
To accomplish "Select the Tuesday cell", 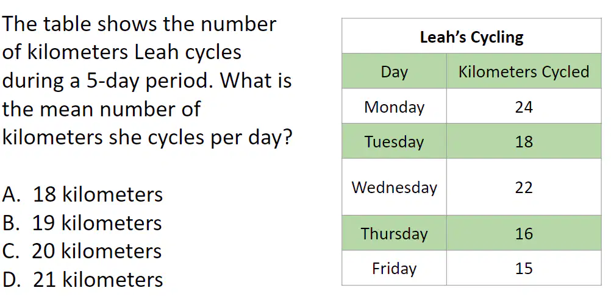I will (x=395, y=141).
